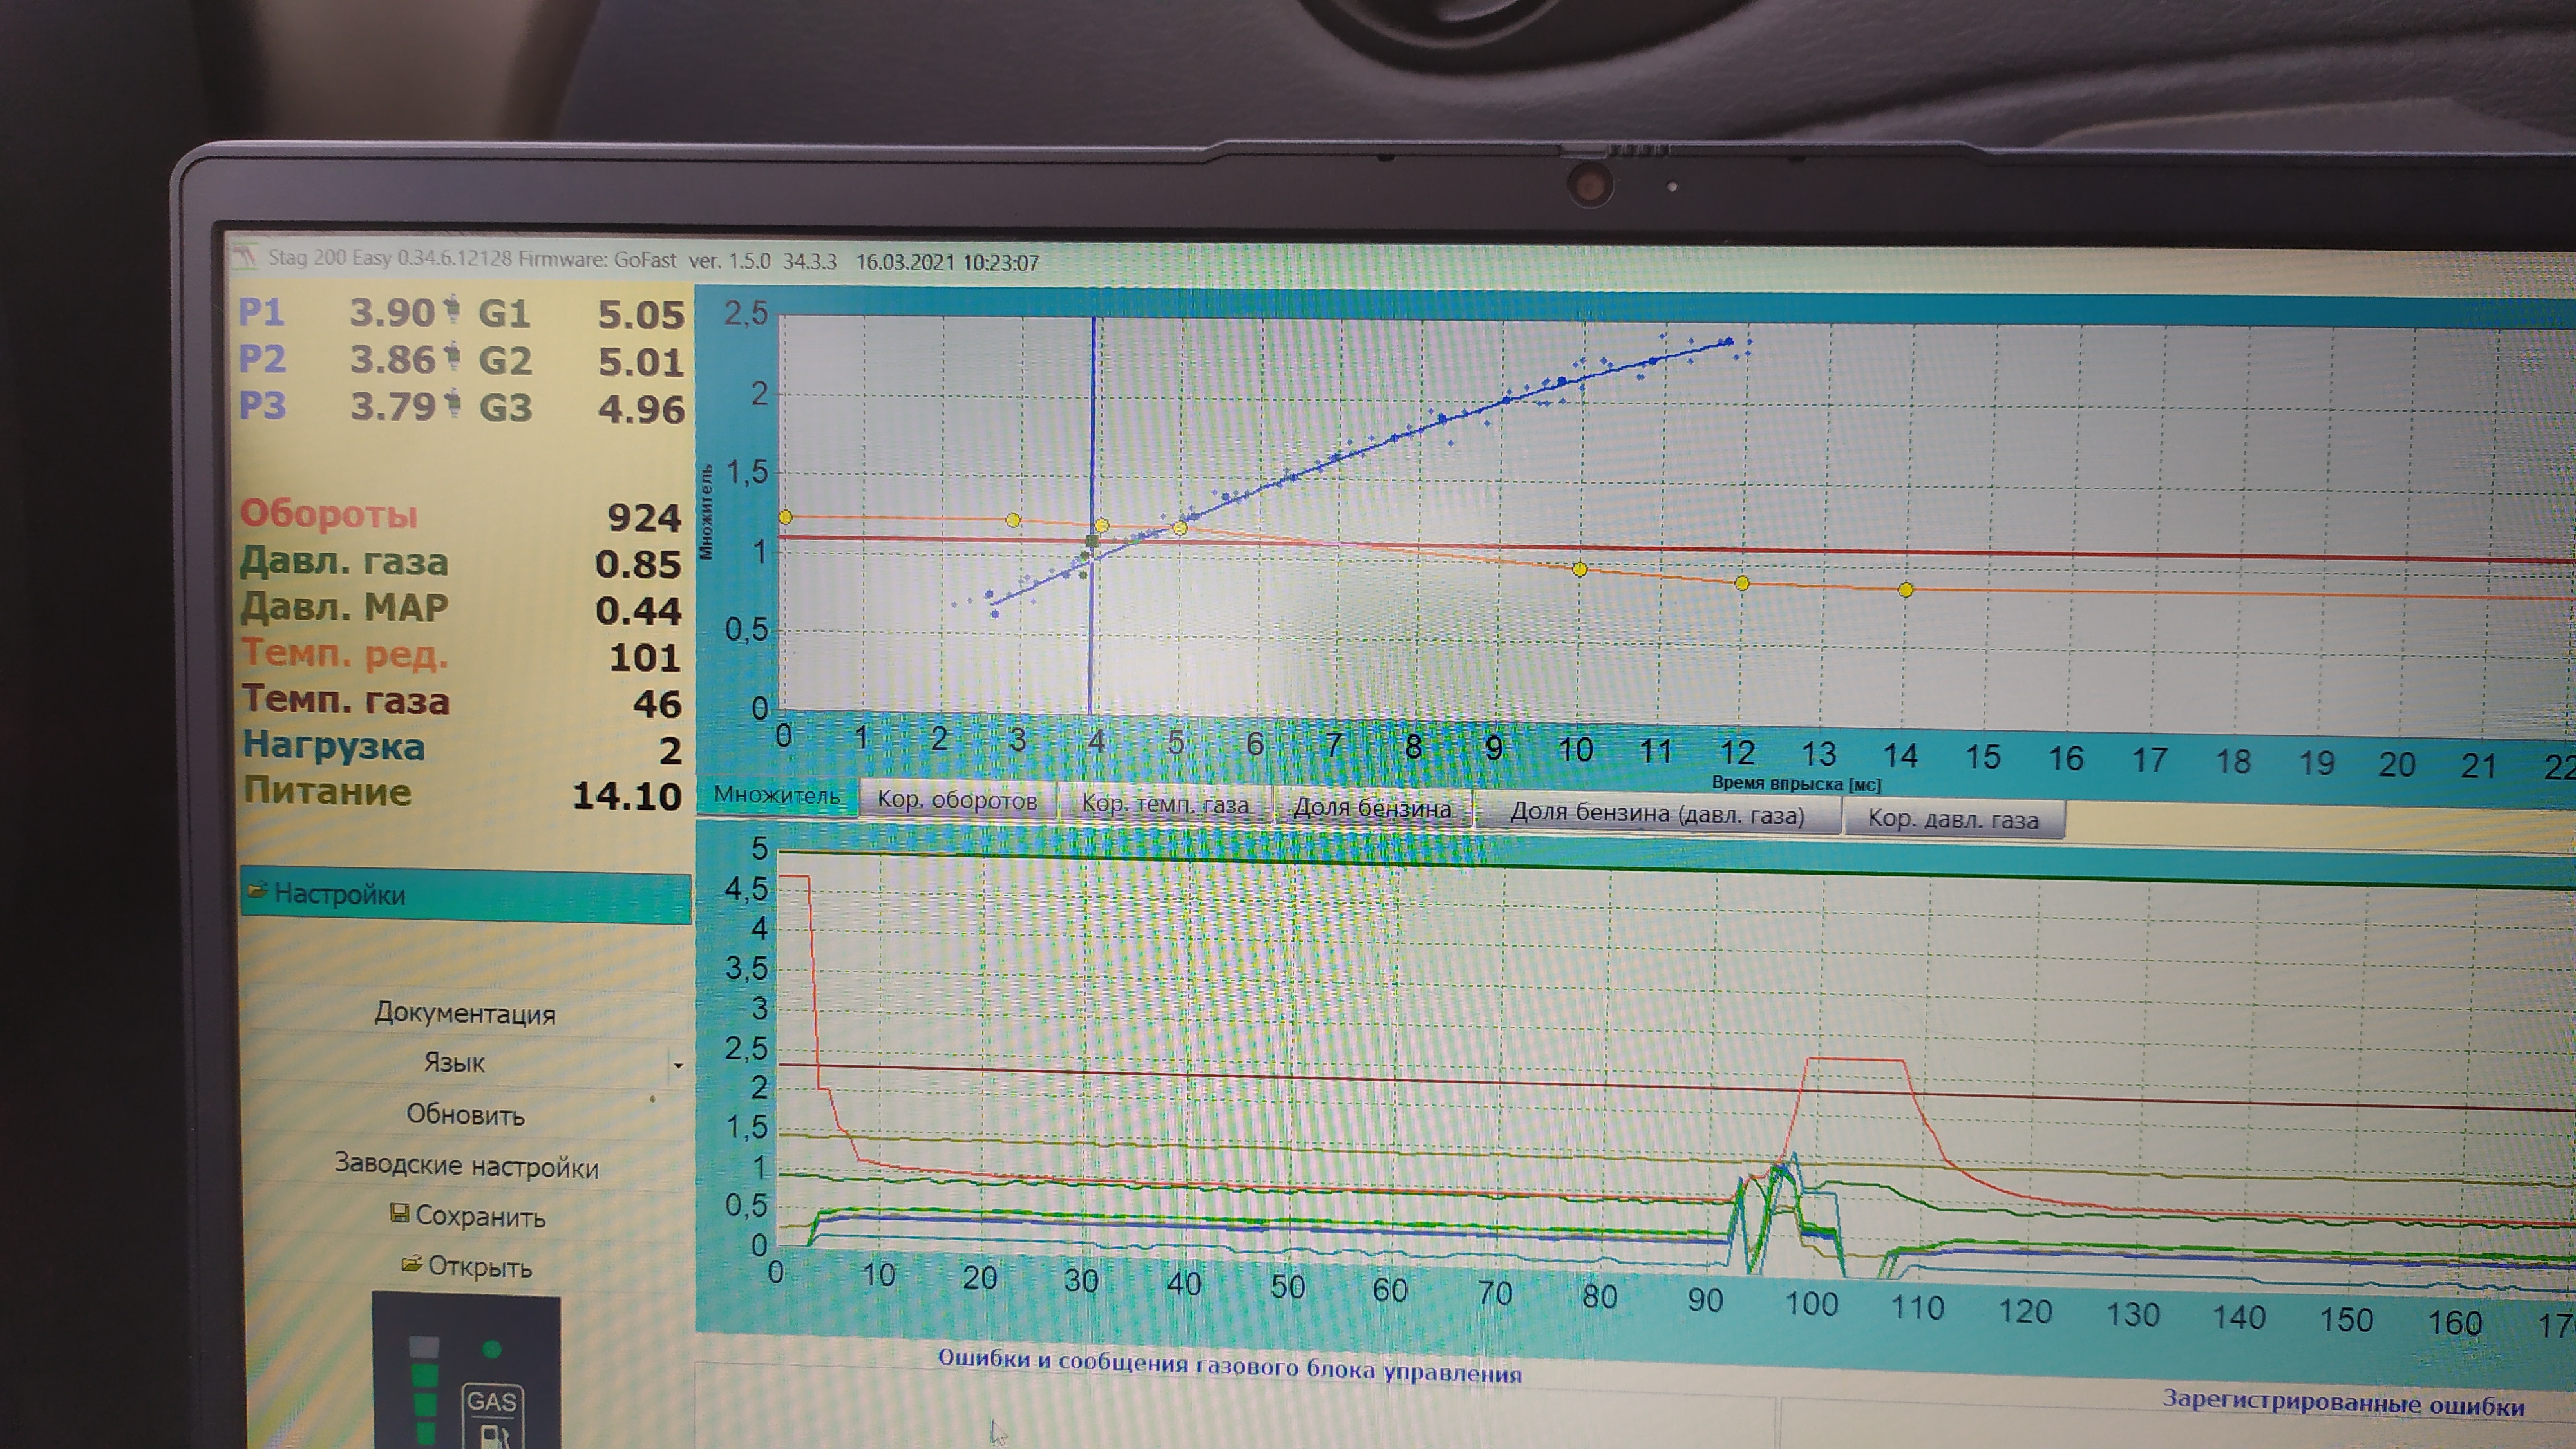Click the Темп. ред. readout label
Viewport: 2576px width, 1449px height.
click(x=345, y=653)
